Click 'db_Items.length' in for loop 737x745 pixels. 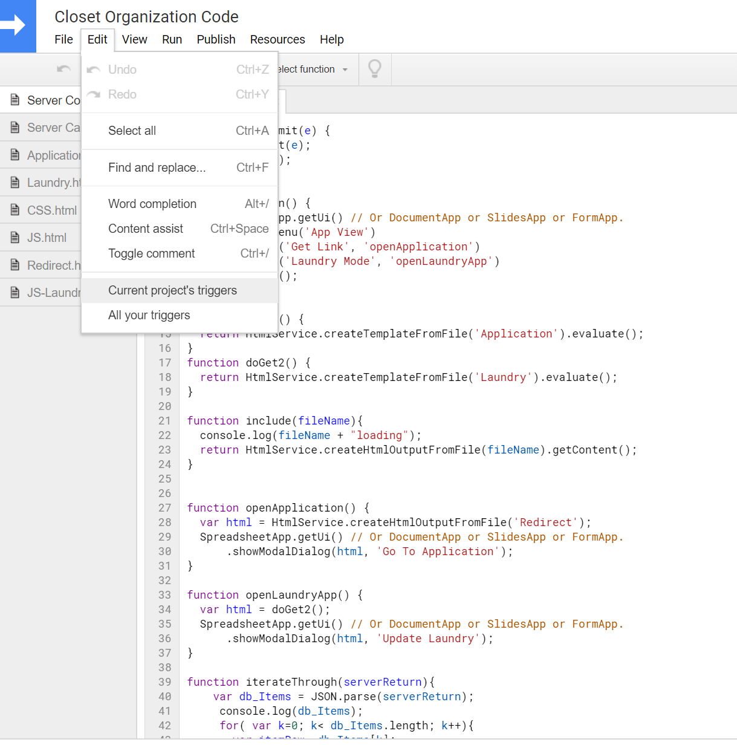tap(379, 726)
